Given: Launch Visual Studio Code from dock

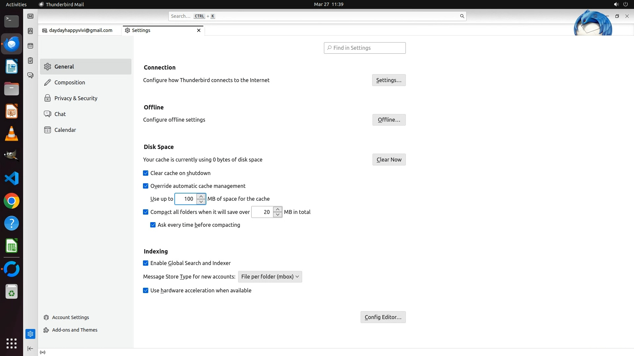Looking at the screenshot, I should click(12, 179).
